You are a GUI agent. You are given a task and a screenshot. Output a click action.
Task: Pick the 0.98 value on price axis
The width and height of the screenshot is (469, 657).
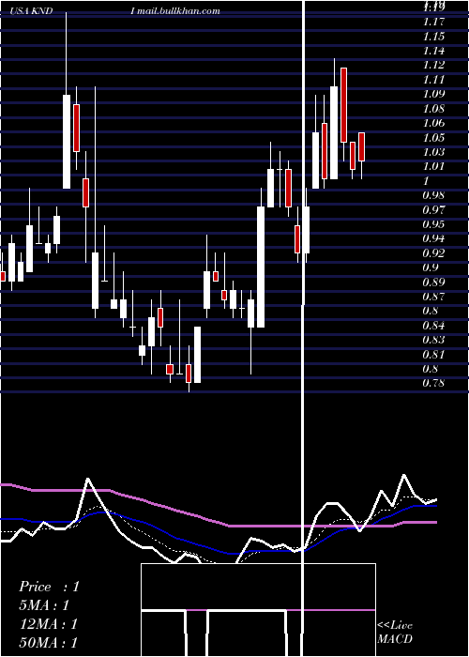point(433,195)
